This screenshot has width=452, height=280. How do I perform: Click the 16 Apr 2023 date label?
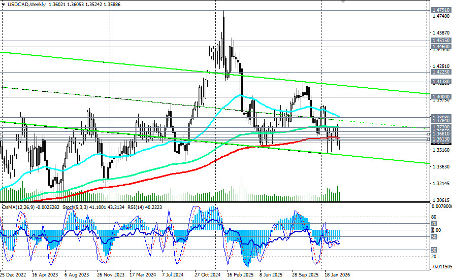[x=45, y=275]
